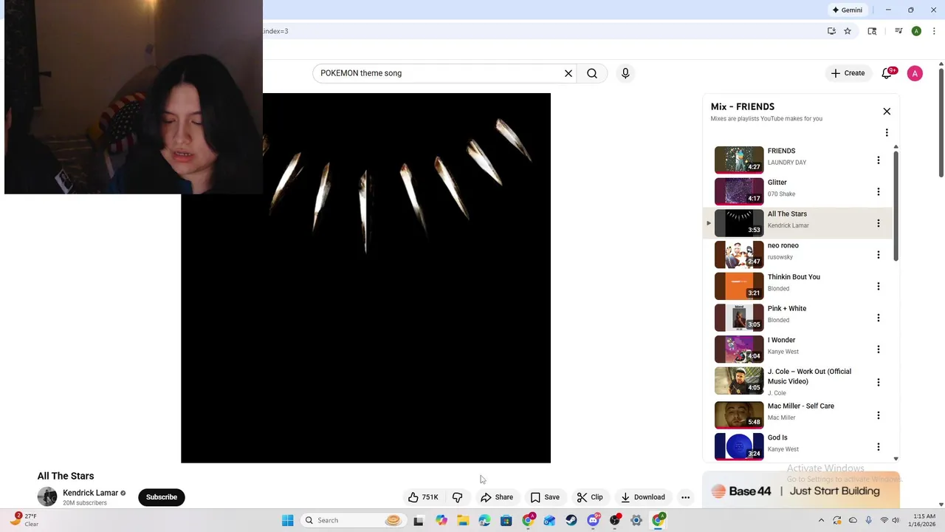Open options for FRIENDS by LAUNDRY DAY
945x532 pixels.
(x=878, y=160)
